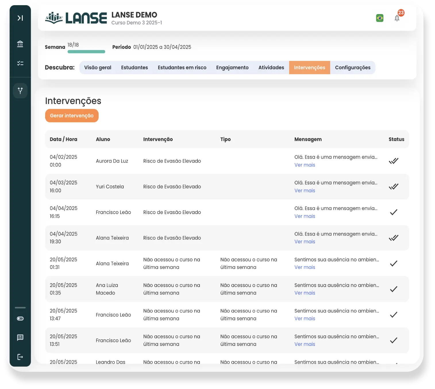Click Ver mais for Aurora Da Luz message
This screenshot has height=389, width=435.
pyautogui.click(x=305, y=165)
